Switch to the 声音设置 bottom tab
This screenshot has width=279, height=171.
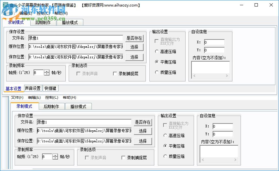tap(33, 88)
